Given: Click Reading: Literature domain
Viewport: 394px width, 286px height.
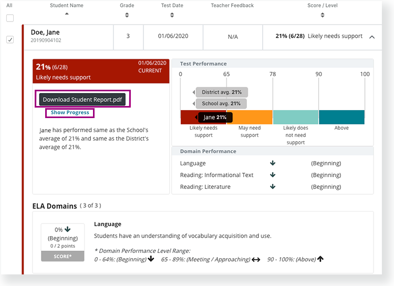Looking at the screenshot, I should (205, 187).
